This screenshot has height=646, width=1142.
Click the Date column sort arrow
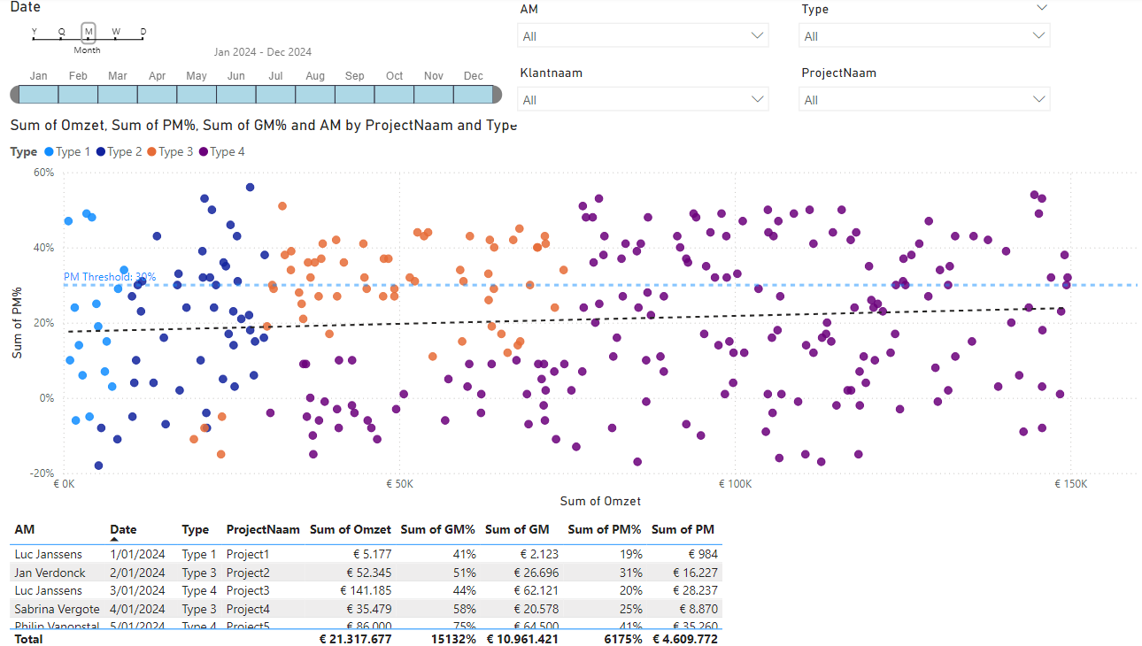pos(114,539)
